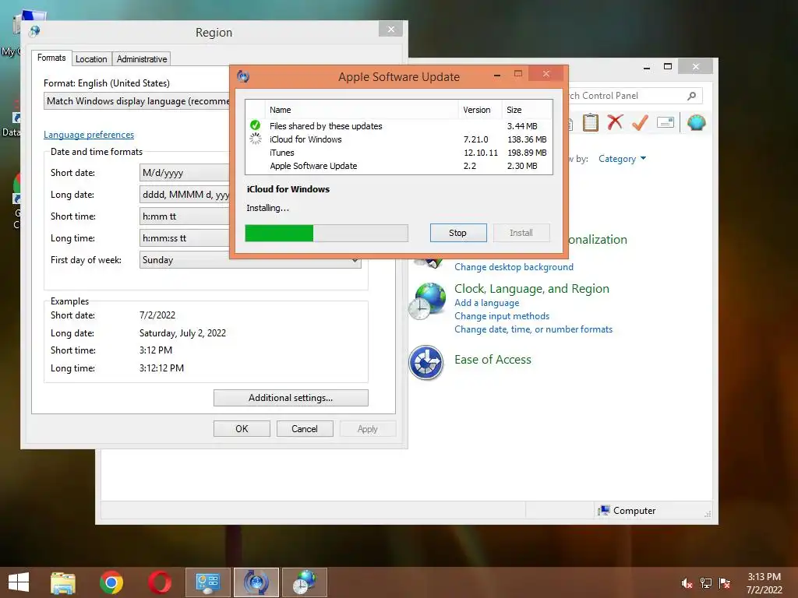Image resolution: width=798 pixels, height=598 pixels.
Task: Open the Long time format dropdown
Action: click(184, 238)
